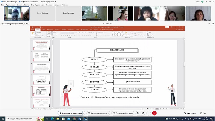This screenshot has height=121, width=215.
Task: Open Webex Редактировать menu
Action: 11,5
